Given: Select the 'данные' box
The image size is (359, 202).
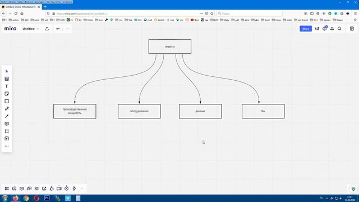Looking at the screenshot, I should 200,111.
